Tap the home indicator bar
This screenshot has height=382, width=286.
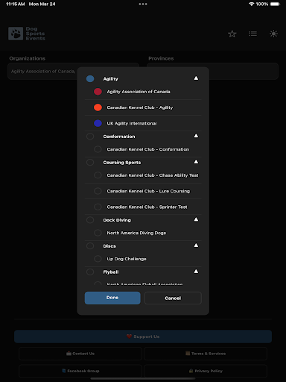143,379
